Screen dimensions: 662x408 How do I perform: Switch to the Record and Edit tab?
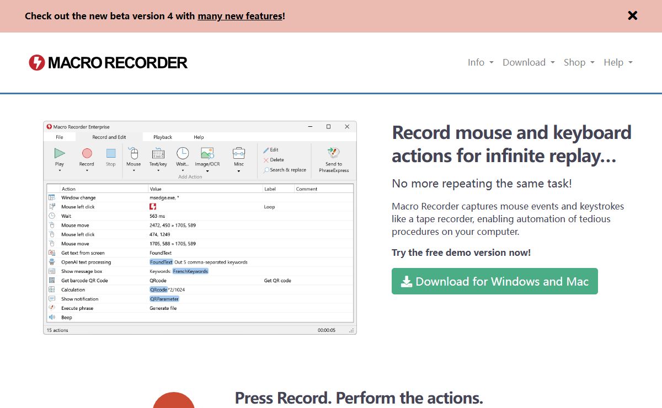[x=109, y=137]
